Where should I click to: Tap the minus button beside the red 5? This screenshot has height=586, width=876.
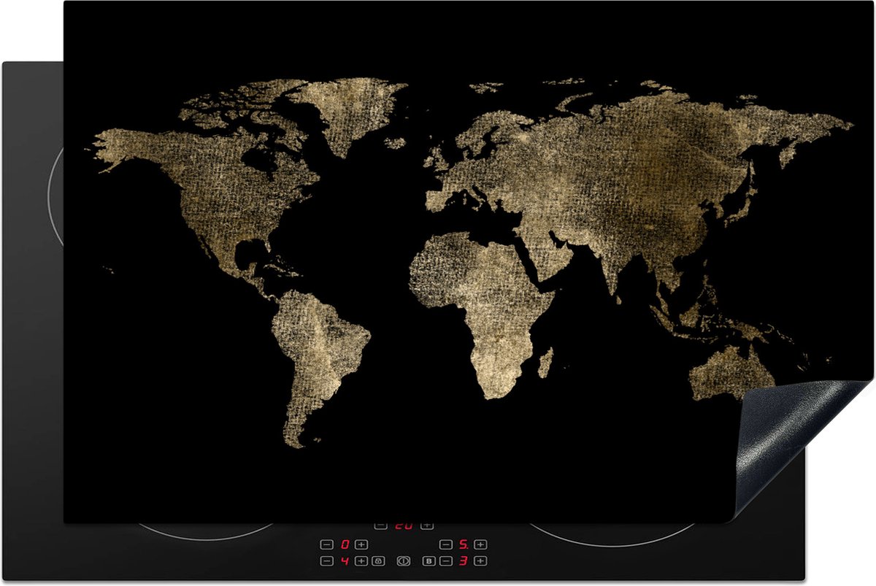tap(446, 544)
